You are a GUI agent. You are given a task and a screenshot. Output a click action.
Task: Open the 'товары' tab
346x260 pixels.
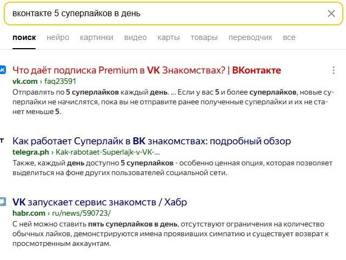click(204, 37)
